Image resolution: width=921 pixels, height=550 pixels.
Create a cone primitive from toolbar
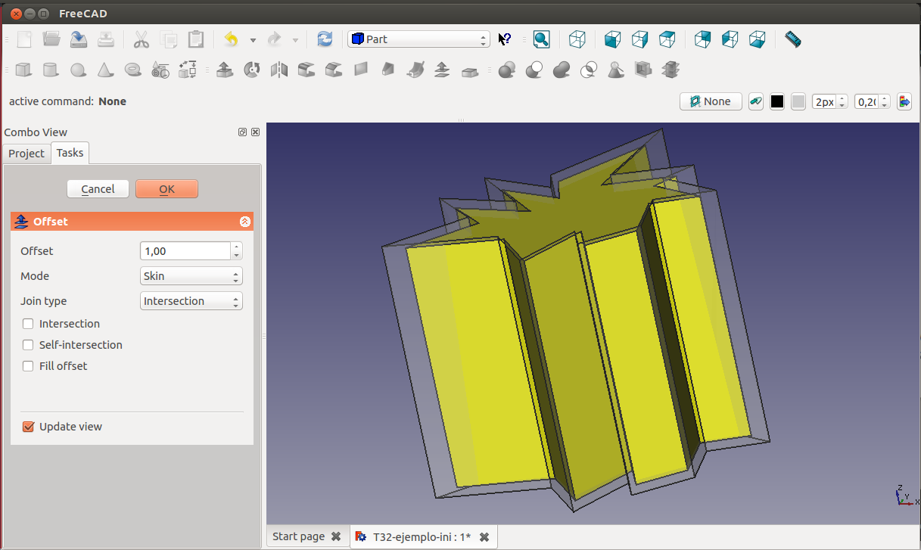[105, 70]
